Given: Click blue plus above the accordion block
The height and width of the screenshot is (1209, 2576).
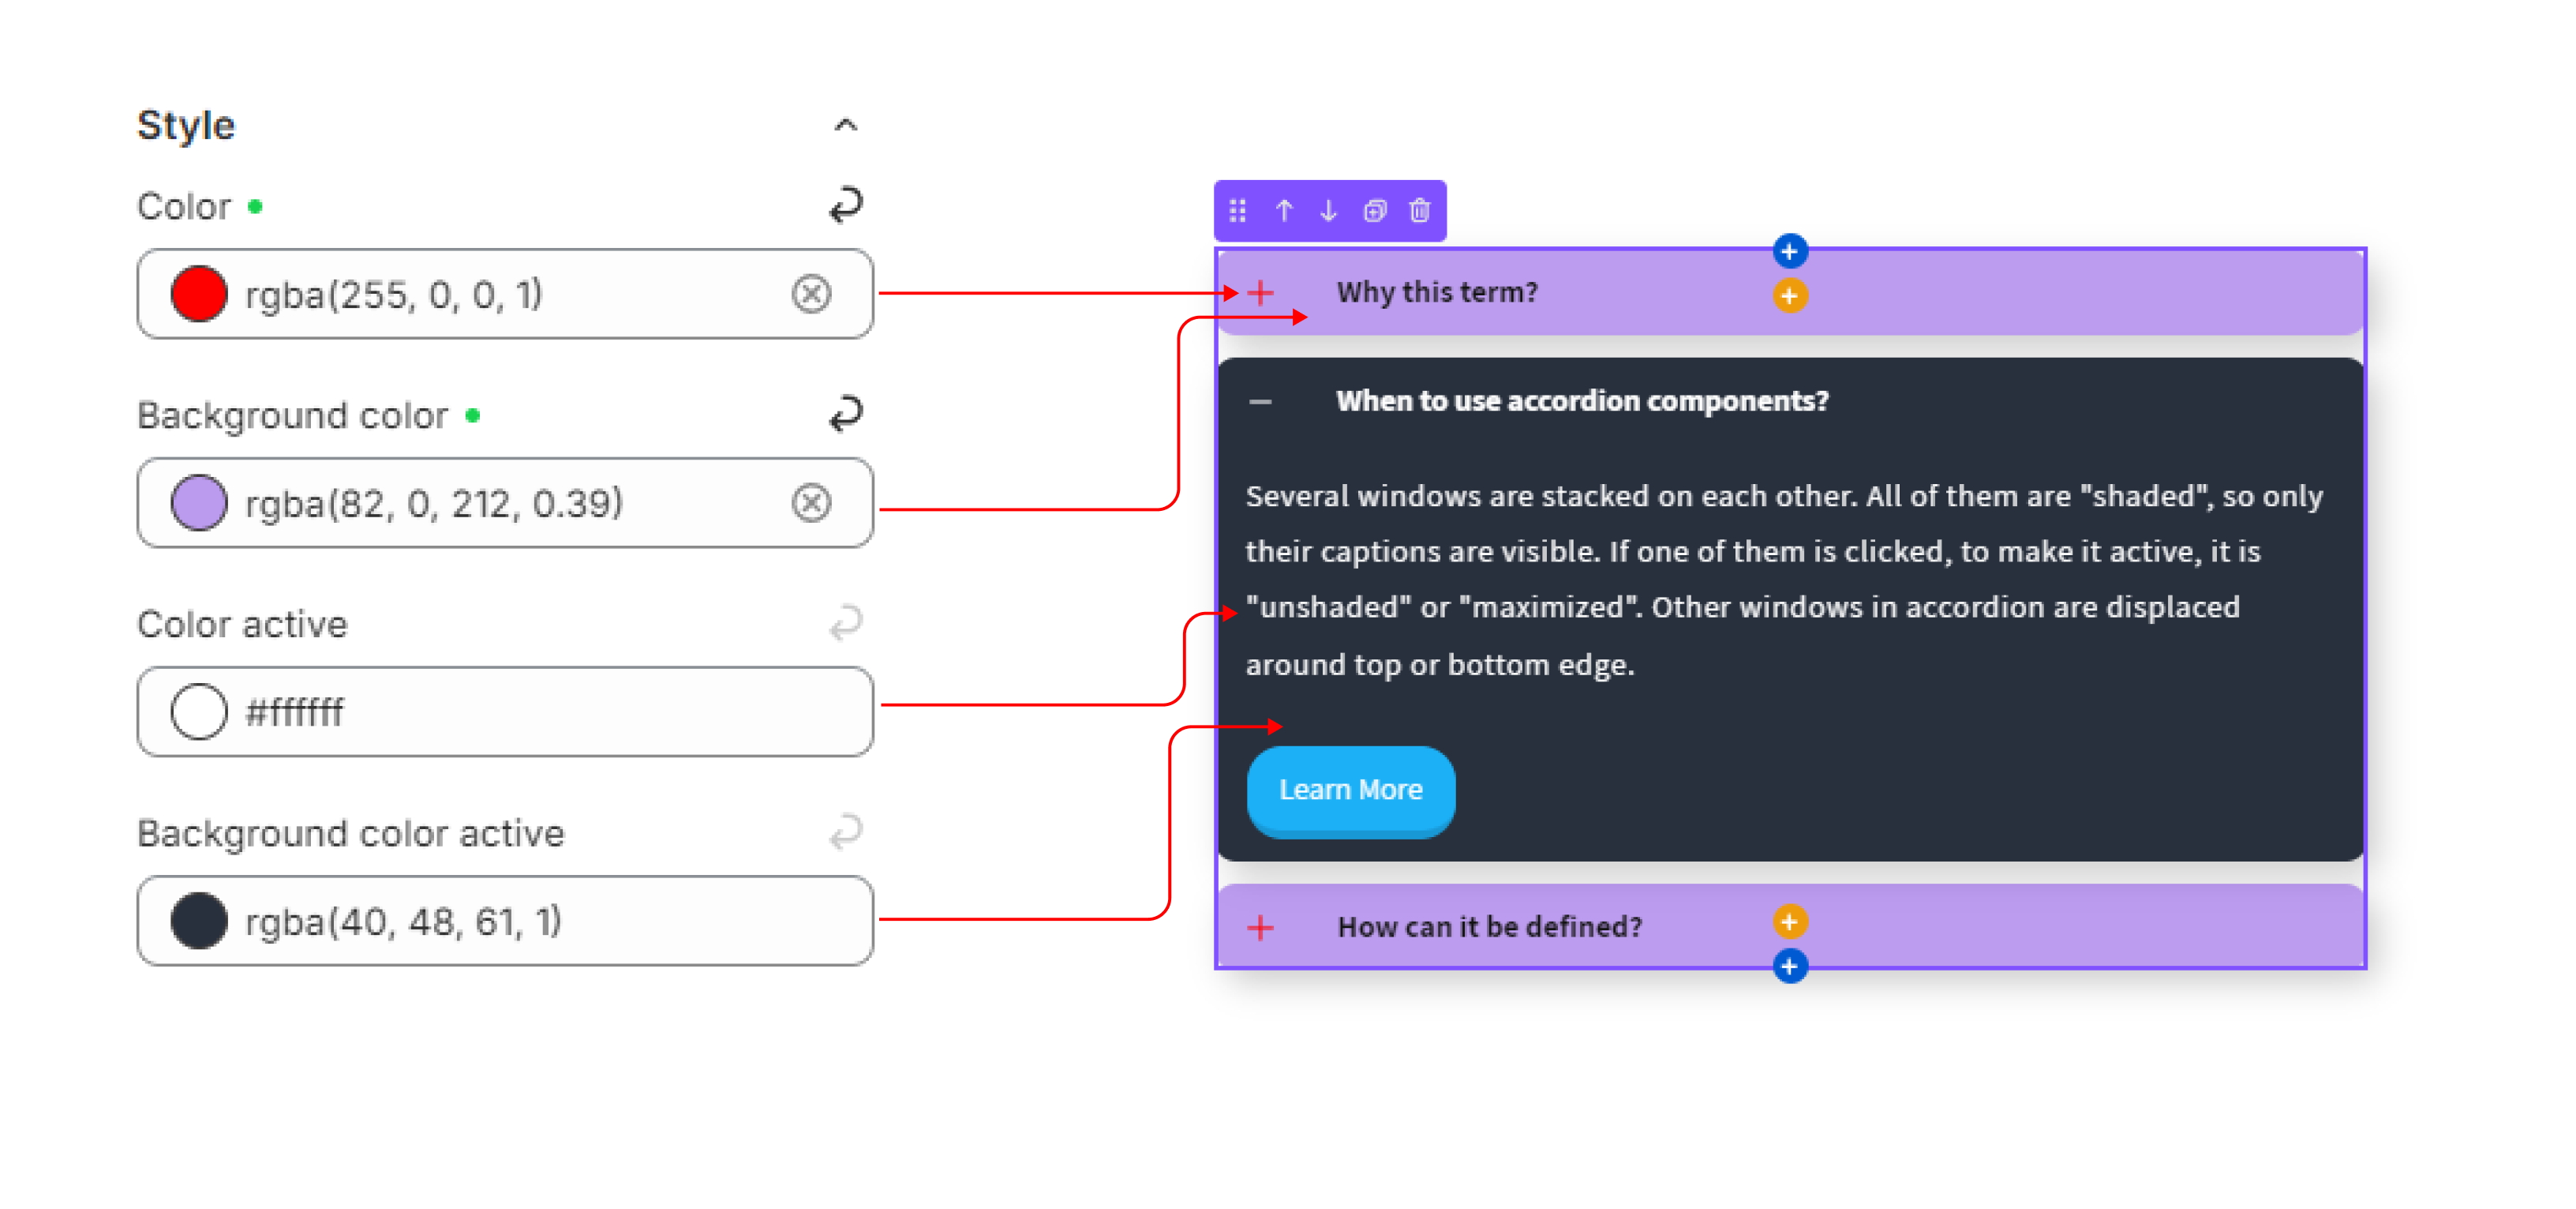Looking at the screenshot, I should coord(1789,251).
